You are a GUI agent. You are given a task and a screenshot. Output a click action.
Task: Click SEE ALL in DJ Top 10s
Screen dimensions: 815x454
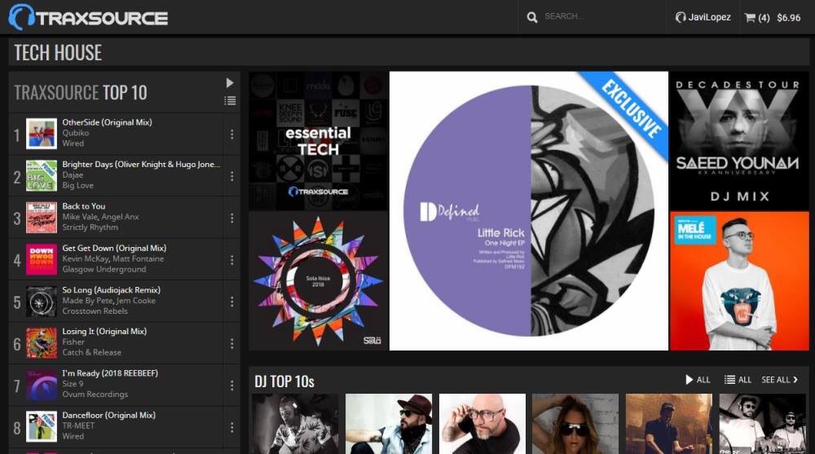point(780,380)
